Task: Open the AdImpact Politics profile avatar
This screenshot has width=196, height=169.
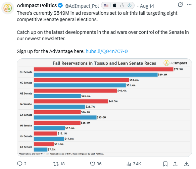Action: [x=8, y=8]
